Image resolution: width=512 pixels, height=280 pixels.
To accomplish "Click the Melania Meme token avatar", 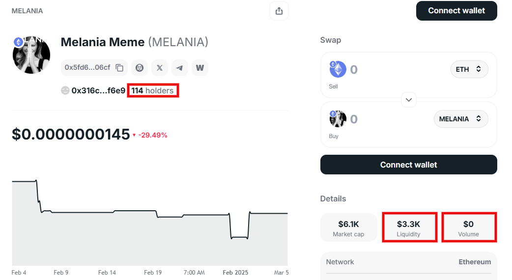I will click(x=31, y=55).
